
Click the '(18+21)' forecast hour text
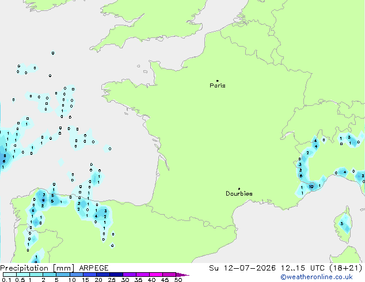346,268
